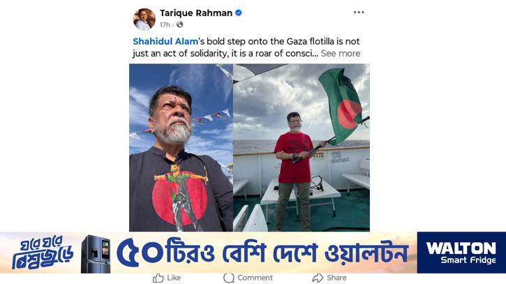Image resolution: width=506 pixels, height=284 pixels.
Task: Expand post text with See more
Action: tap(341, 53)
